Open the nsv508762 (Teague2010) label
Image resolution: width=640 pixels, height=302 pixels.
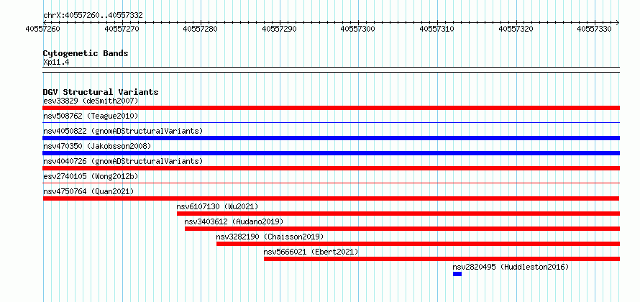pos(91,116)
